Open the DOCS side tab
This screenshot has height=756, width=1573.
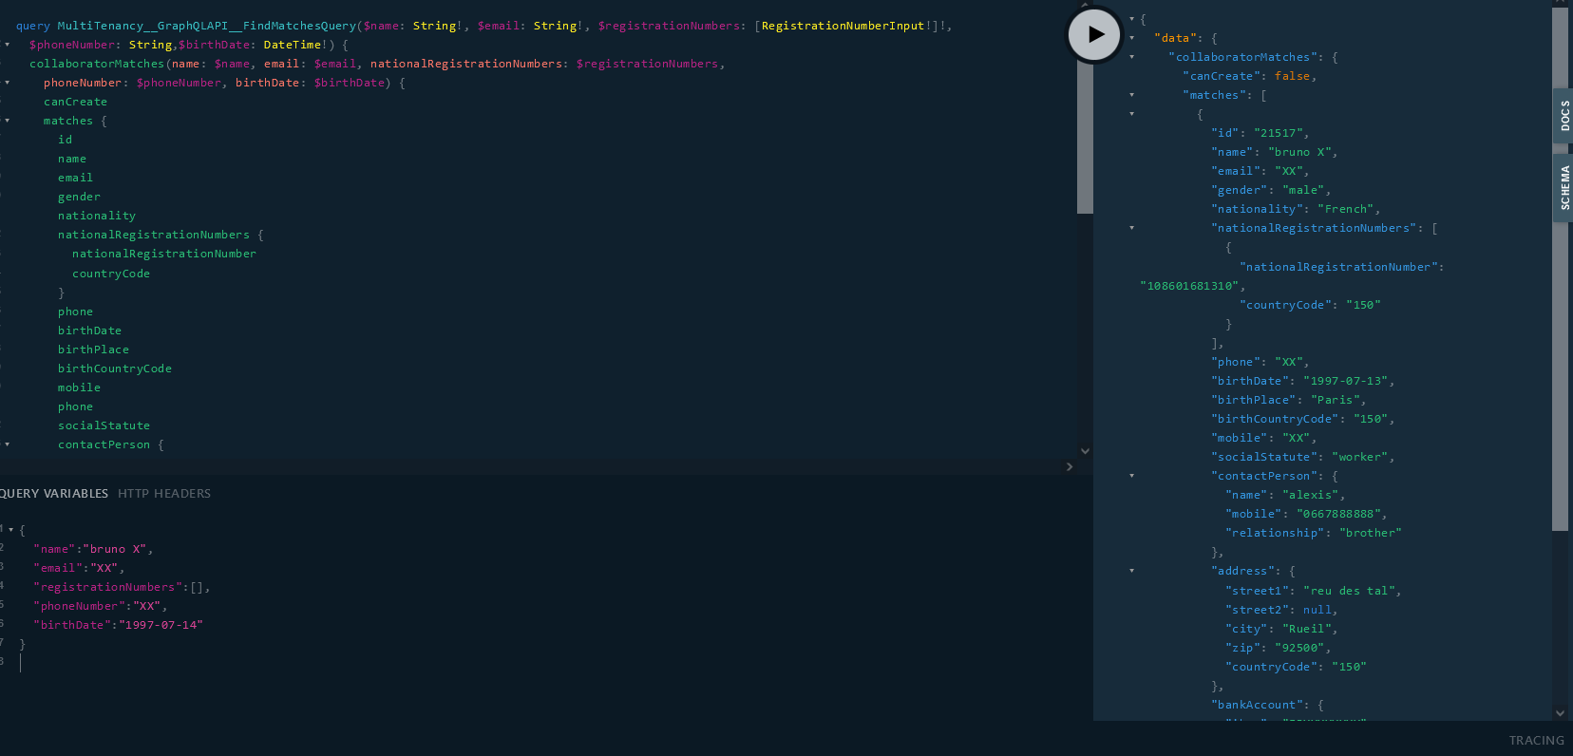click(1564, 116)
